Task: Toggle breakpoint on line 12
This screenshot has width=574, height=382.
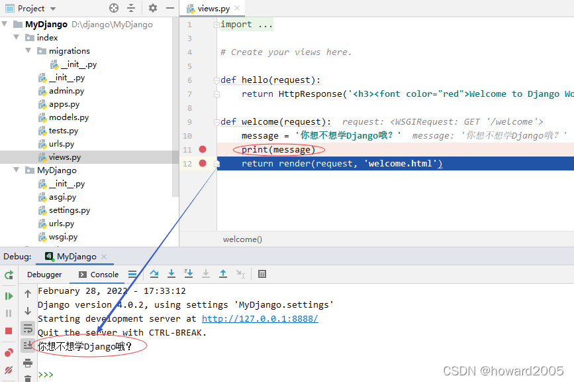Action: pos(203,163)
